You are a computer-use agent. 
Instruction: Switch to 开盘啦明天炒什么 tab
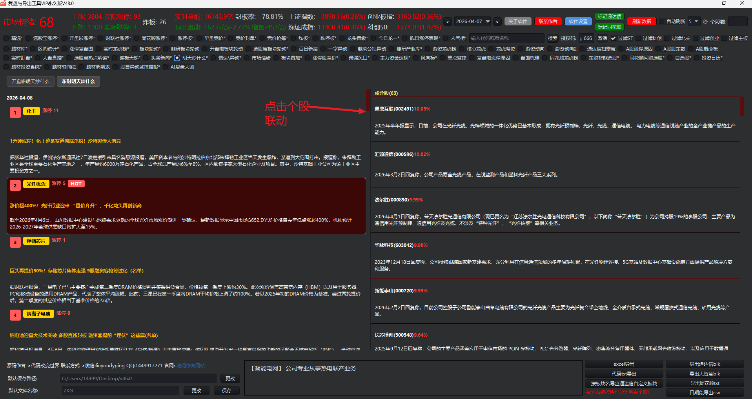pos(31,82)
